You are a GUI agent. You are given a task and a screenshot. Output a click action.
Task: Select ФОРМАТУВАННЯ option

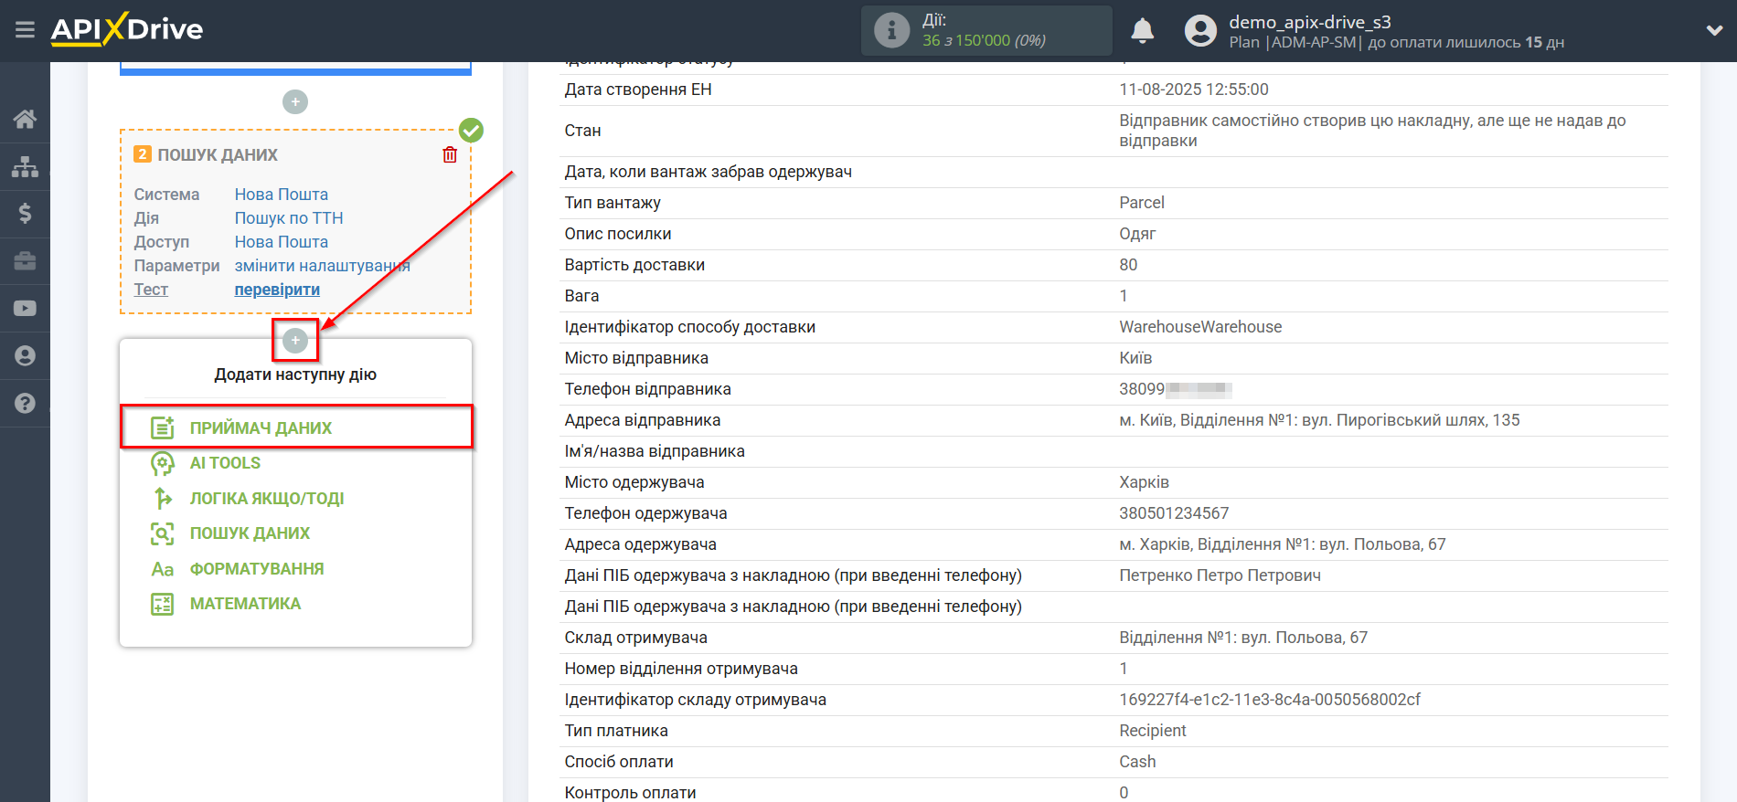257,569
